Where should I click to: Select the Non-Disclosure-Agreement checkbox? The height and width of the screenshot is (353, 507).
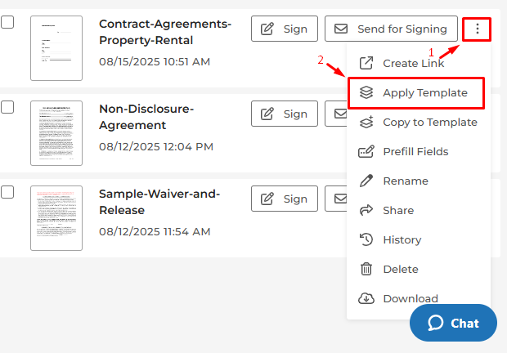[7, 107]
